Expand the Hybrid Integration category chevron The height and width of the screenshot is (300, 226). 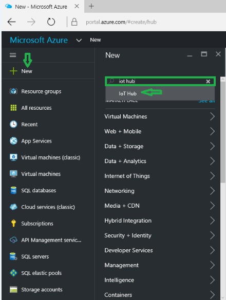(x=212, y=221)
